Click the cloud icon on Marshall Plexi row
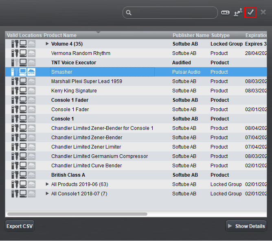This screenshot has width=272, height=241. [31, 81]
